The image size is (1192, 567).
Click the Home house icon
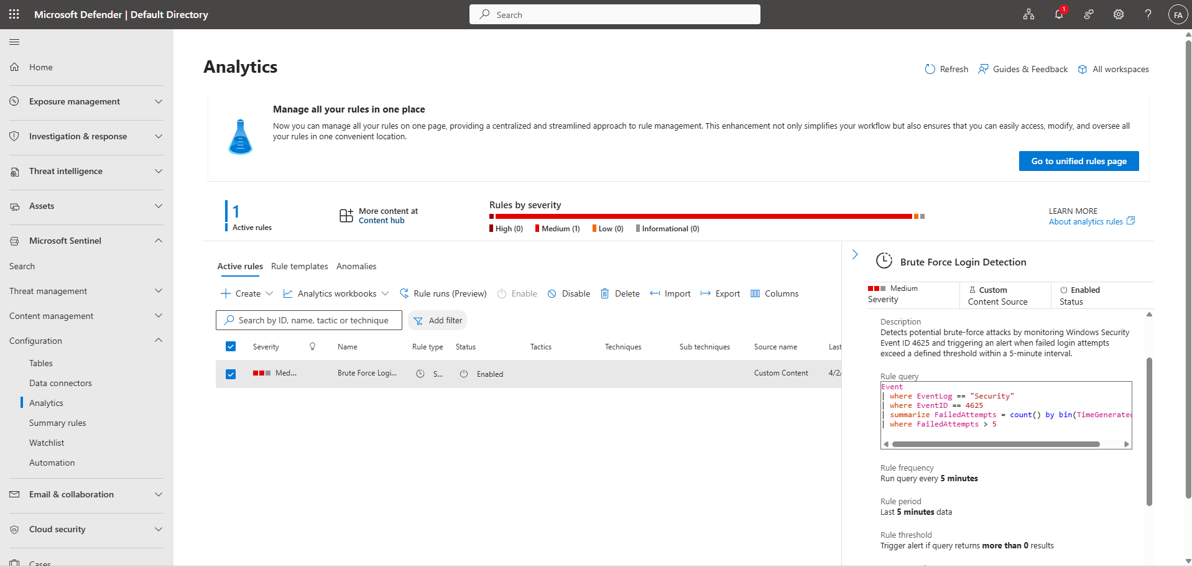pyautogui.click(x=14, y=67)
